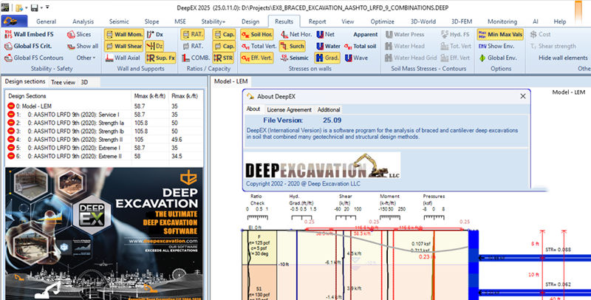The height and width of the screenshot is (300, 591).
Task: Show Dx wall displacement
Action: pyautogui.click(x=155, y=34)
